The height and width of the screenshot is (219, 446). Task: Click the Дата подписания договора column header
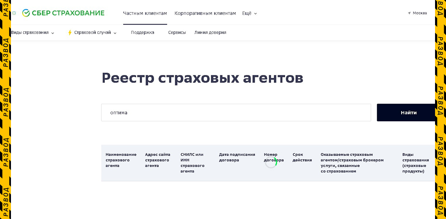click(237, 157)
